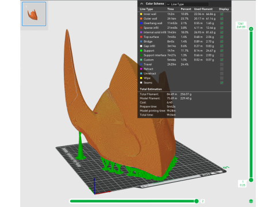
Task: Click the Seams row label
Action: pyautogui.click(x=148, y=83)
